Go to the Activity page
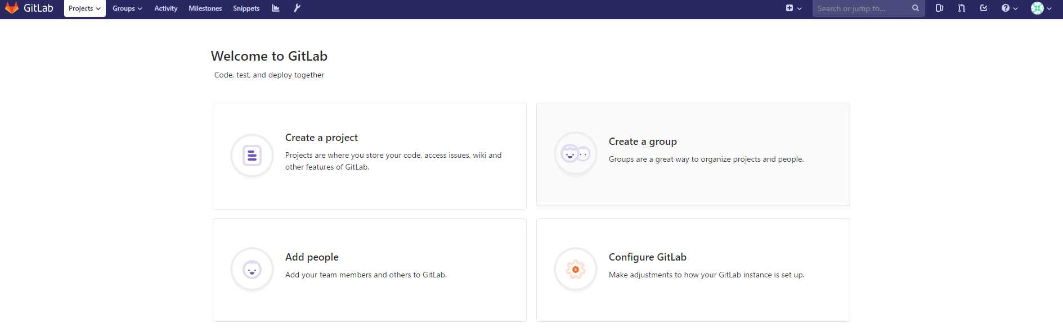1063x333 pixels. 165,8
